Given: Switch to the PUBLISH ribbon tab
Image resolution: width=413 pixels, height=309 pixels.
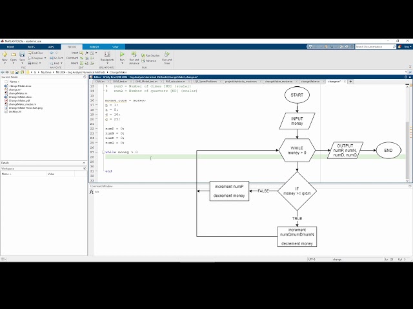Looking at the screenshot, I should coord(94,47).
